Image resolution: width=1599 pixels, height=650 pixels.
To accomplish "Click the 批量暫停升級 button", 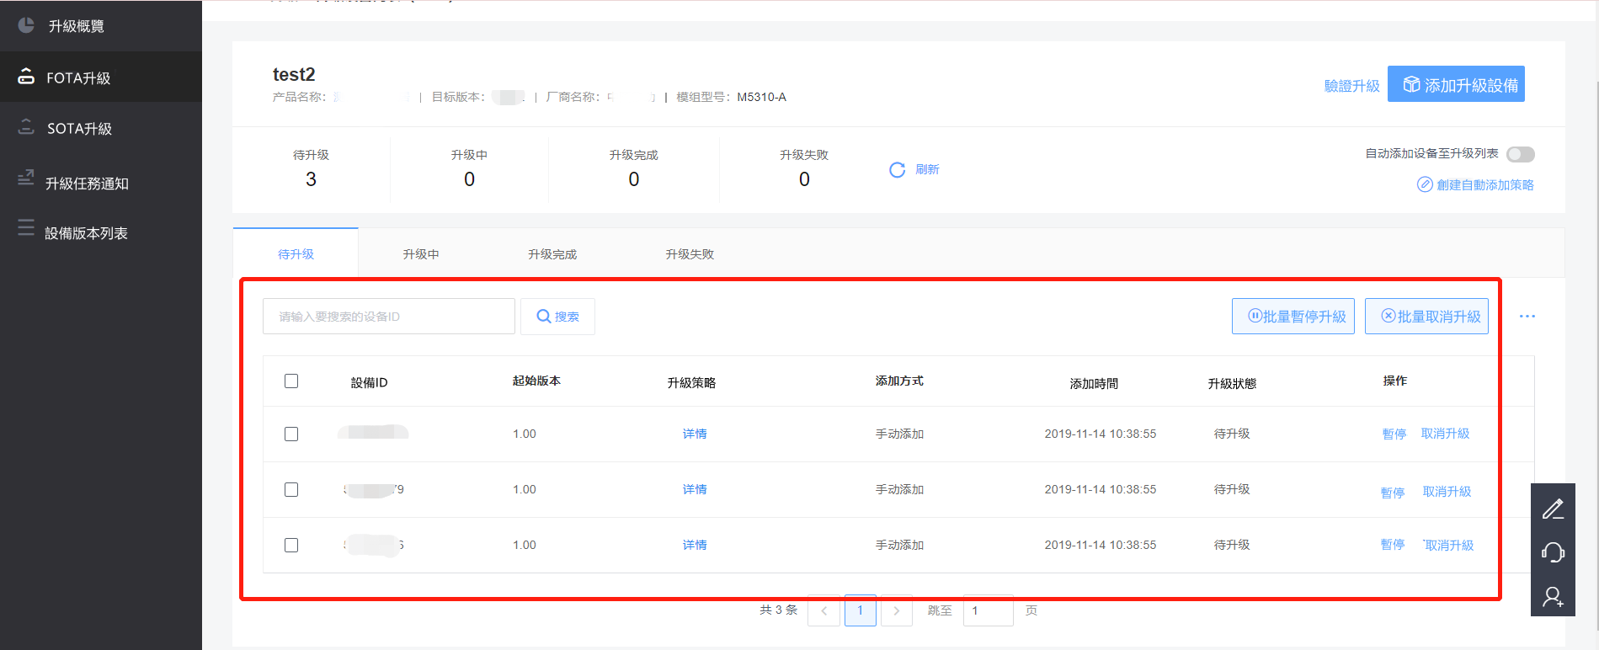I will [1293, 317].
